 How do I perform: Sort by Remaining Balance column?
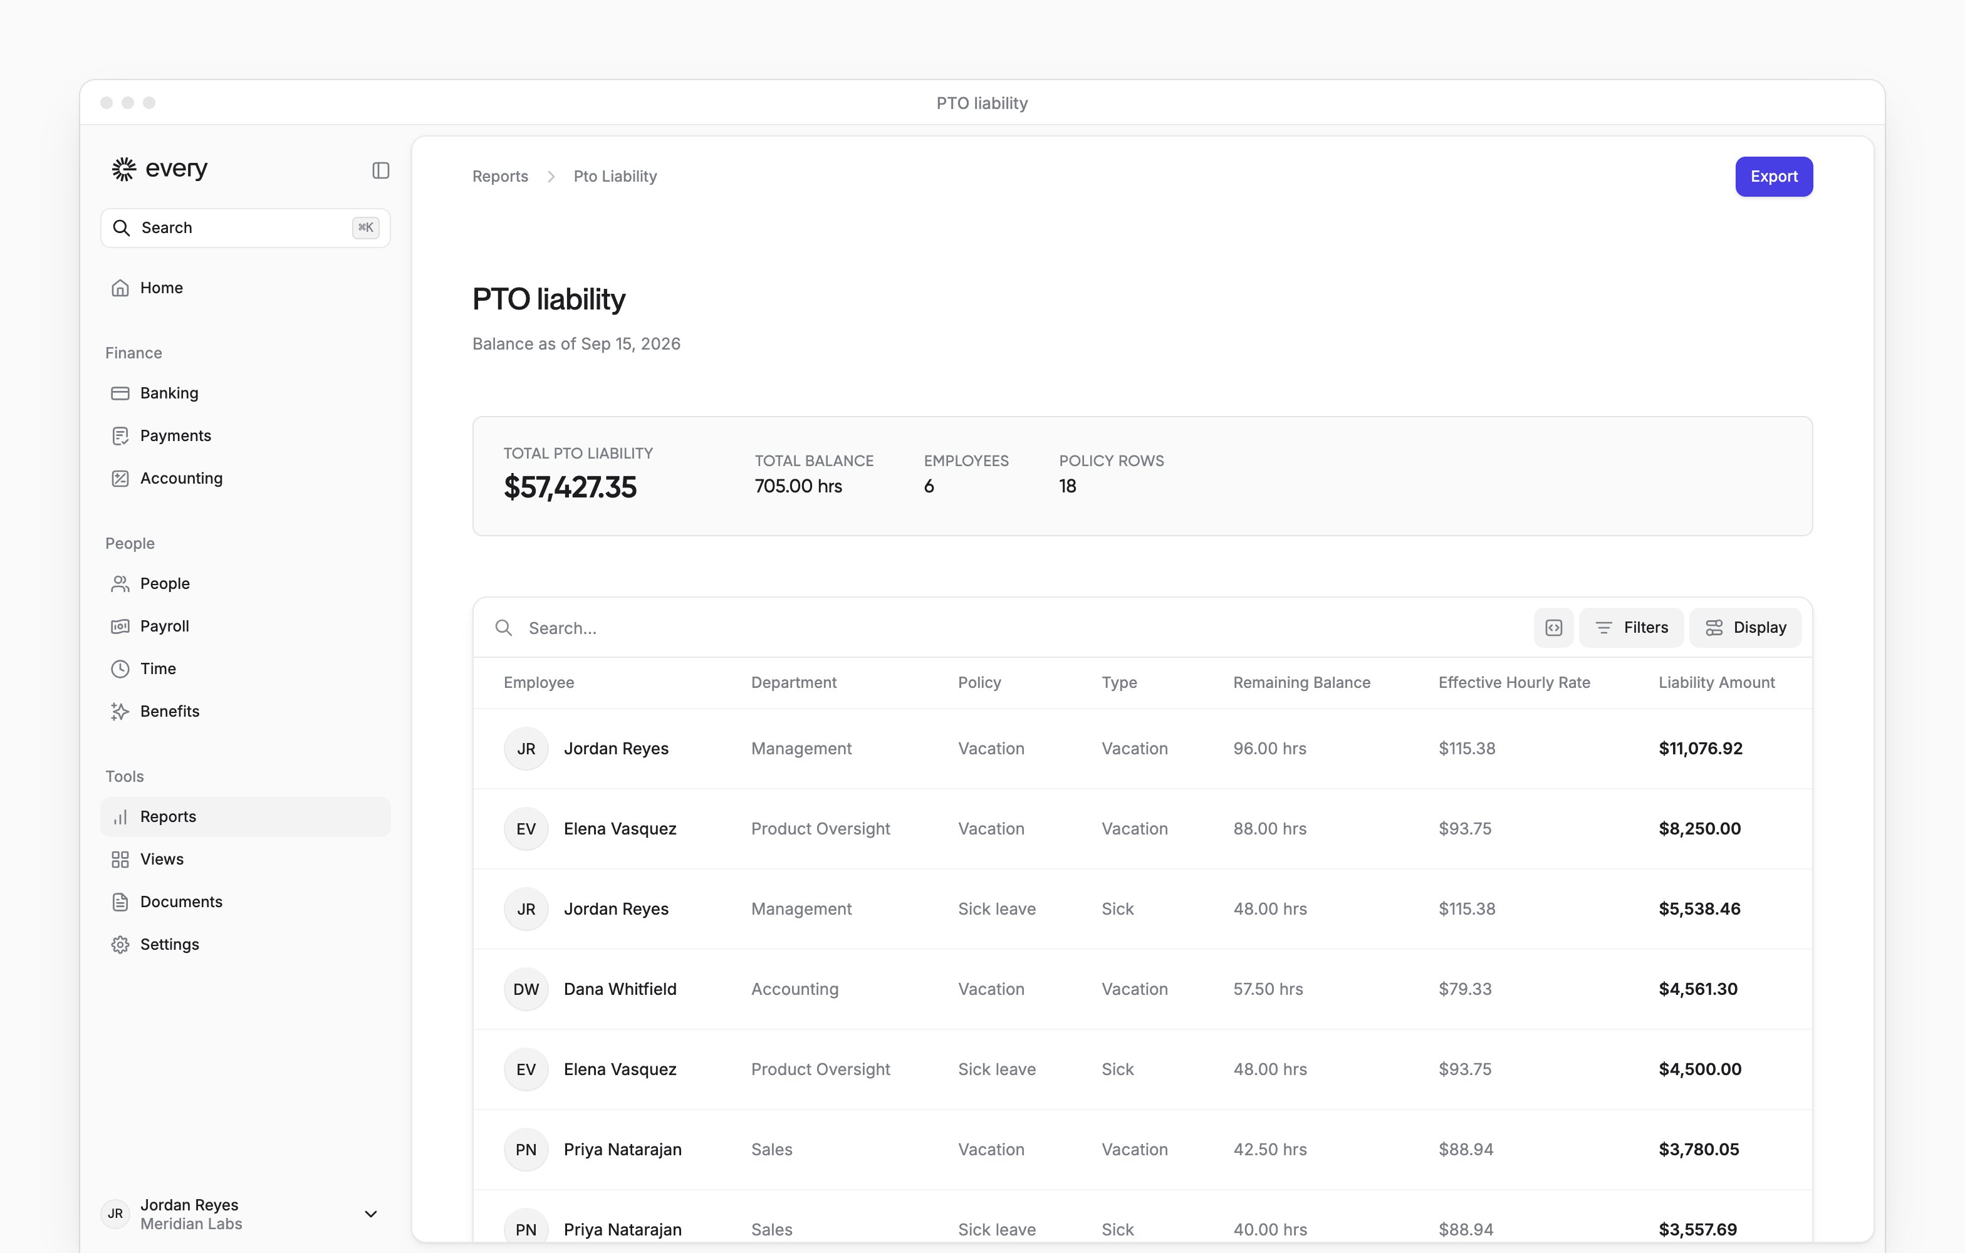(x=1301, y=682)
